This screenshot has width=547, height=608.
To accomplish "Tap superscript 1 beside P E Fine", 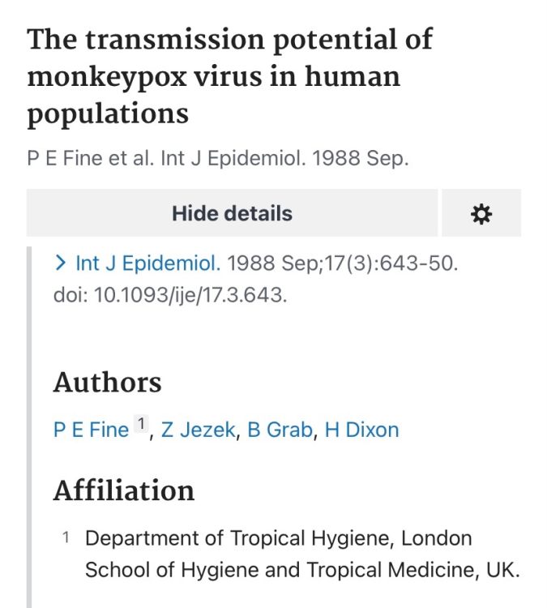I will click(141, 424).
